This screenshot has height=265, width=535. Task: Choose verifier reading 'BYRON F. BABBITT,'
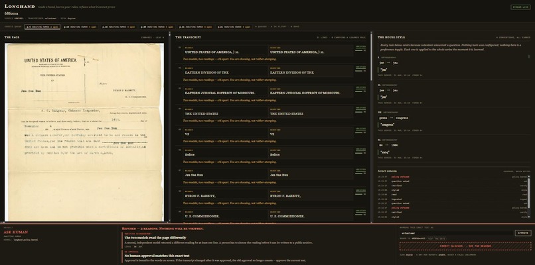(311, 194)
